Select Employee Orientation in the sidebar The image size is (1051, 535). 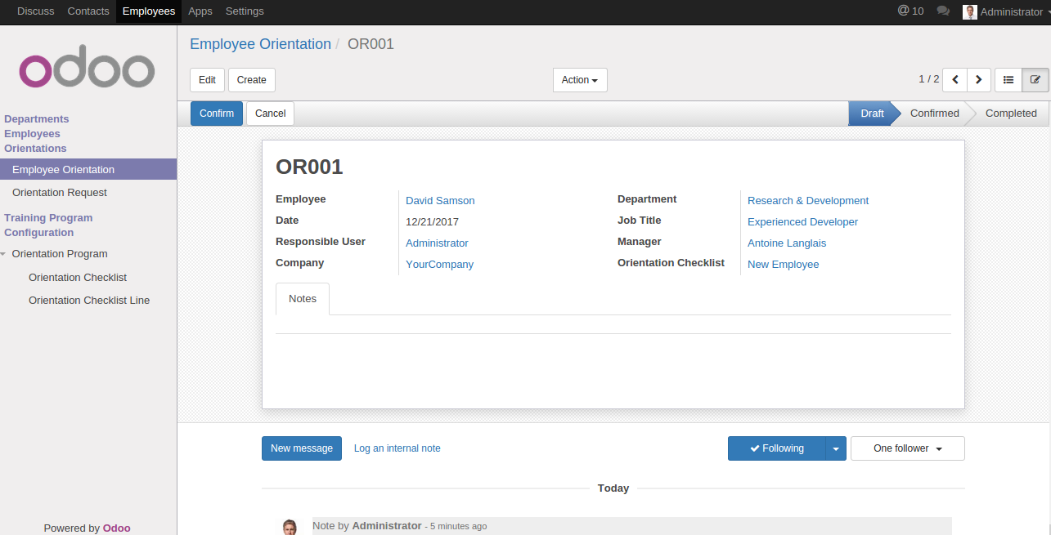[88, 170]
